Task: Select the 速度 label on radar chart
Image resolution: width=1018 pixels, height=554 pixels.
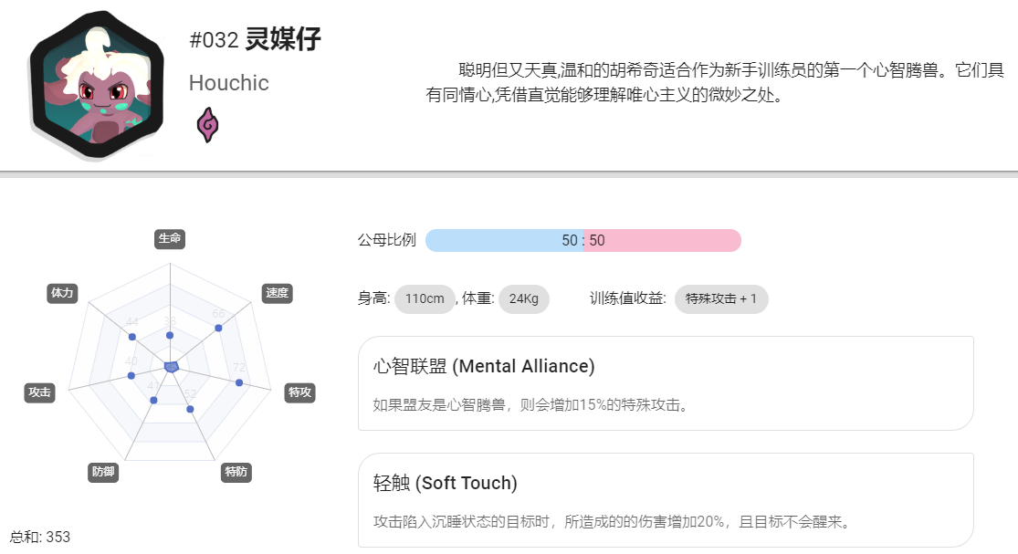Action: [277, 293]
